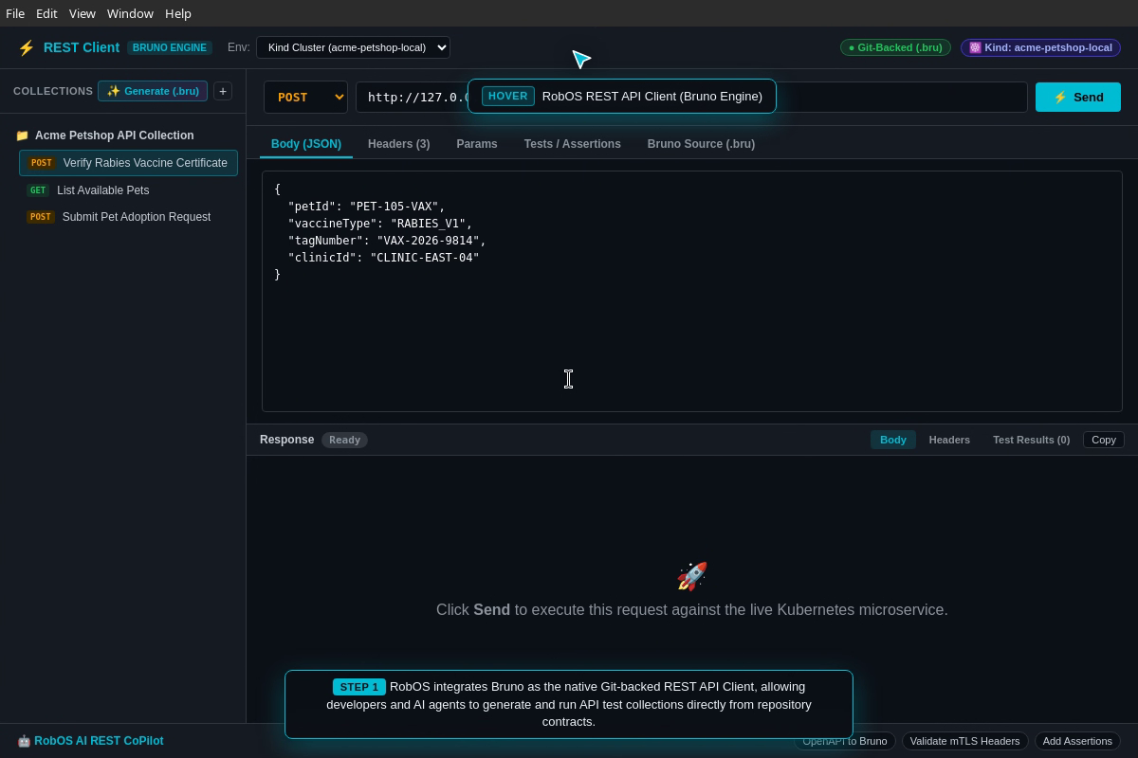Open the POST HTTP method dropdown
This screenshot has height=758, width=1138.
pos(305,98)
